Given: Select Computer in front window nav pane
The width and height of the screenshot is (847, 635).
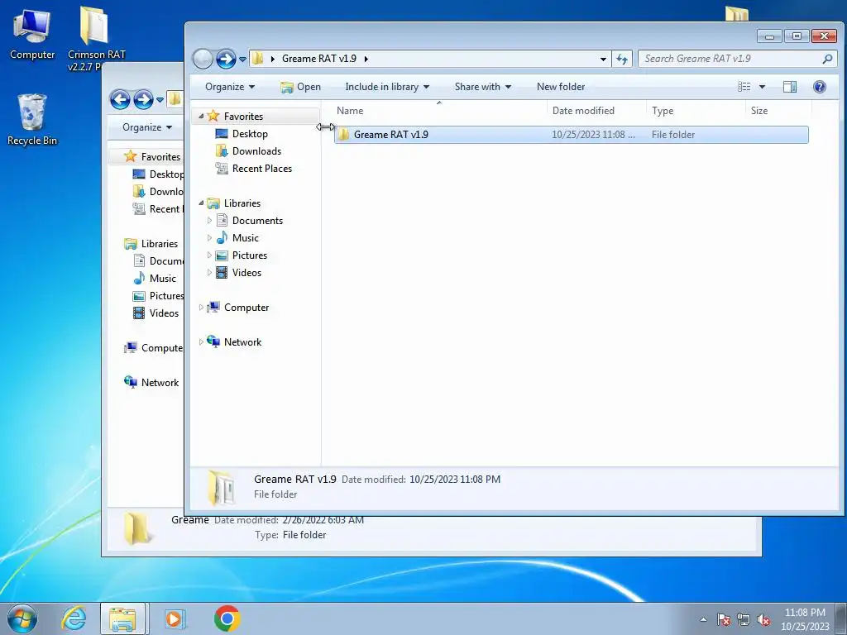Looking at the screenshot, I should click(246, 308).
